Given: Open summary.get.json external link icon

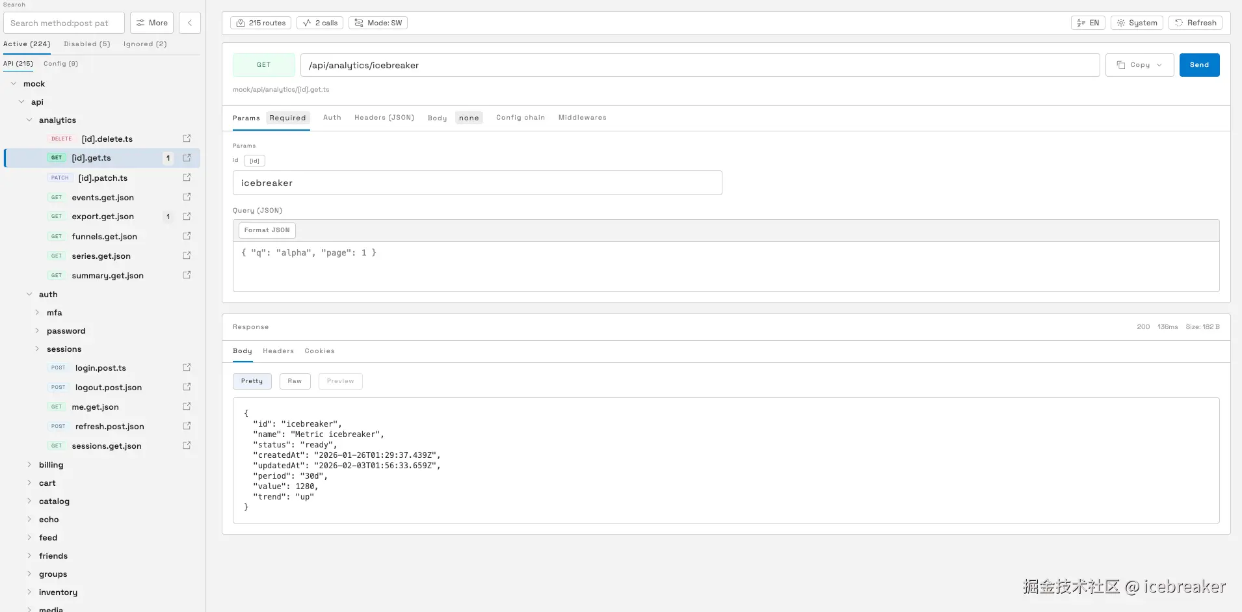Looking at the screenshot, I should point(187,275).
